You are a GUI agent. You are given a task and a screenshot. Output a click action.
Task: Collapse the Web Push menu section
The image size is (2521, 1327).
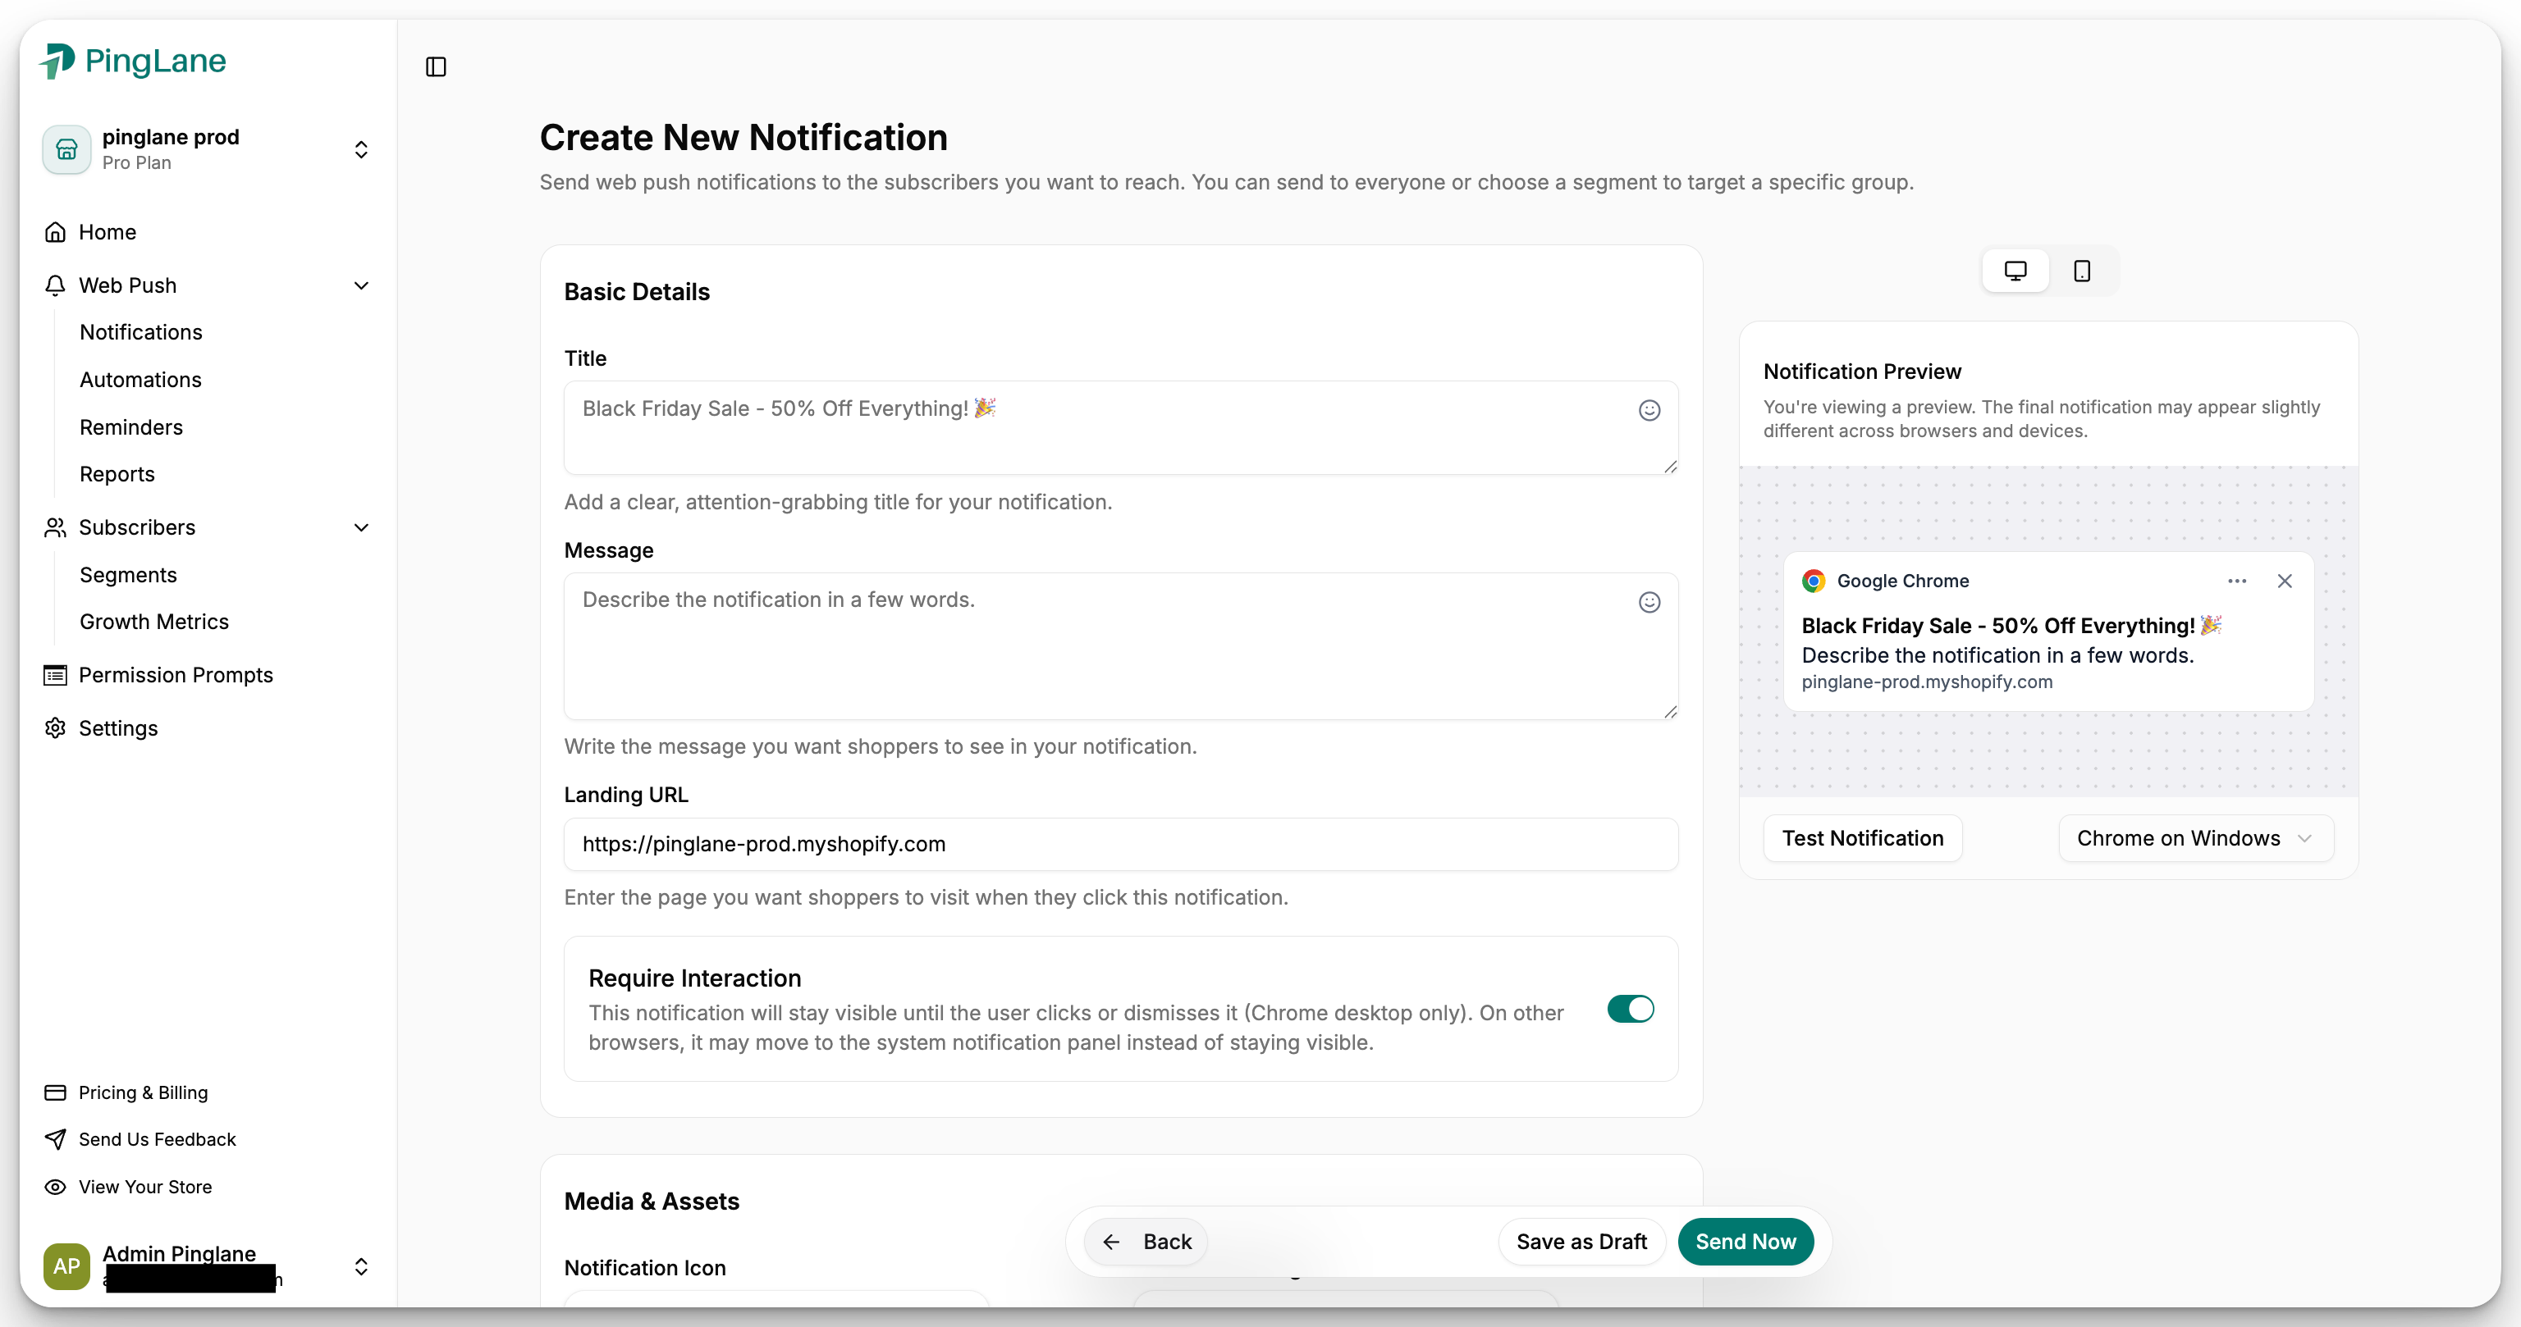pyautogui.click(x=361, y=285)
